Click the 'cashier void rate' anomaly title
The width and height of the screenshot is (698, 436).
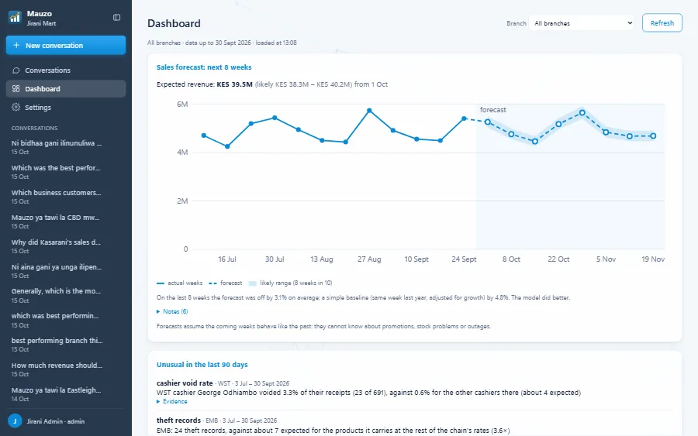pyautogui.click(x=185, y=383)
